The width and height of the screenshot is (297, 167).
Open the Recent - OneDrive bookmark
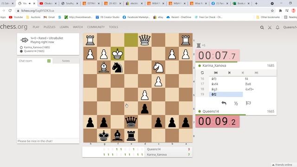[179, 17]
